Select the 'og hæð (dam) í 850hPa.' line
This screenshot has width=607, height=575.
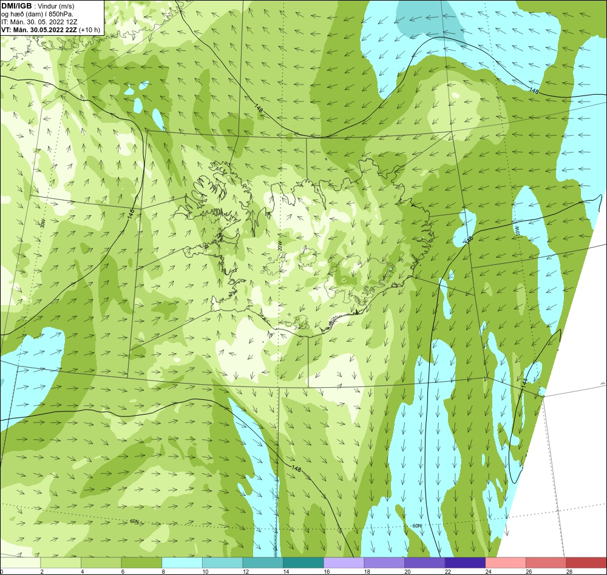coord(37,14)
